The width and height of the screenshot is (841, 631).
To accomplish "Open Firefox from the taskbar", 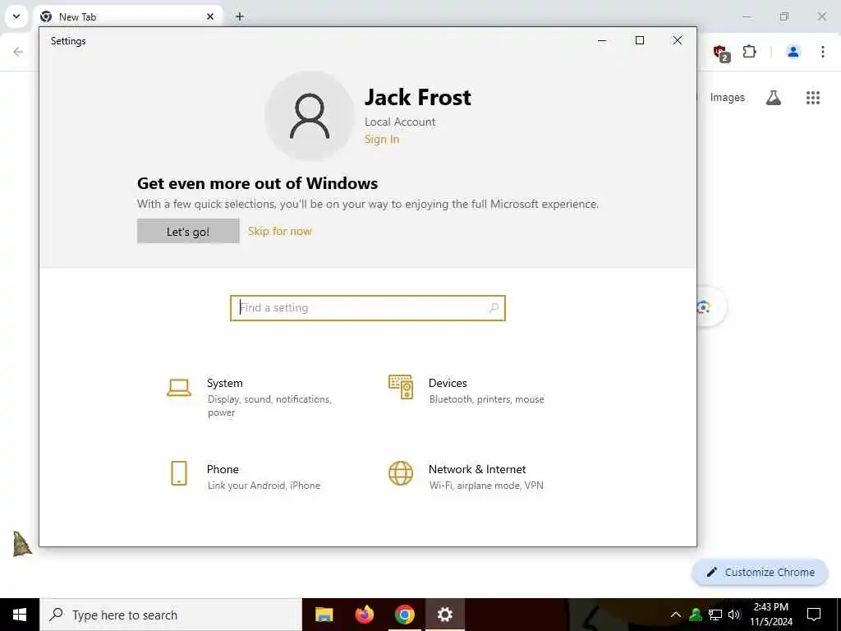I will 364,615.
